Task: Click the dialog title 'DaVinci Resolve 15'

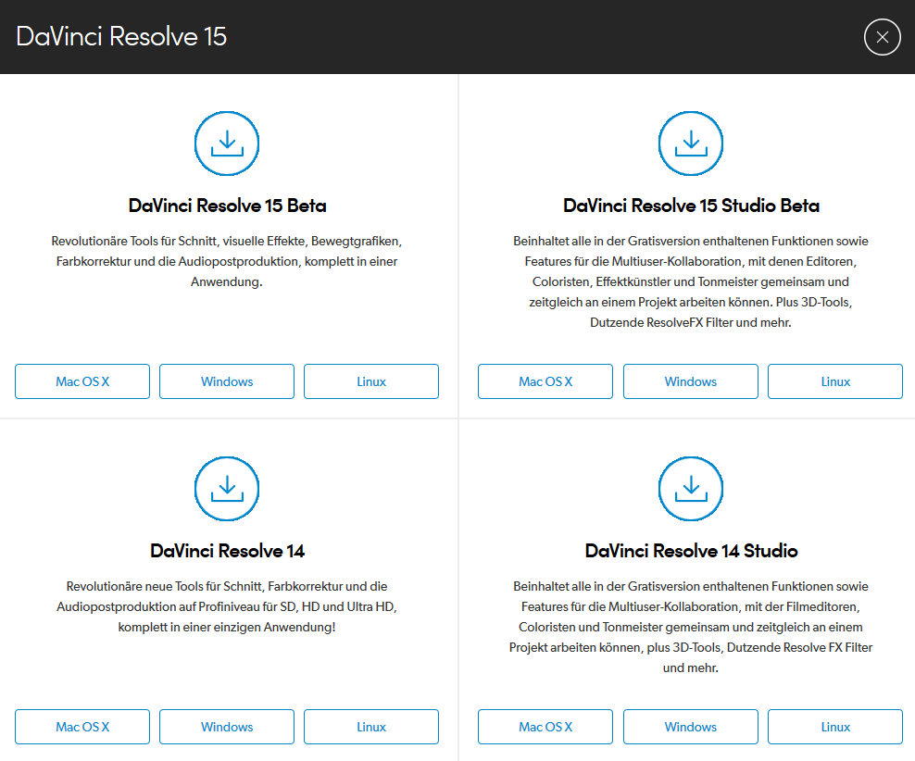Action: coord(121,37)
